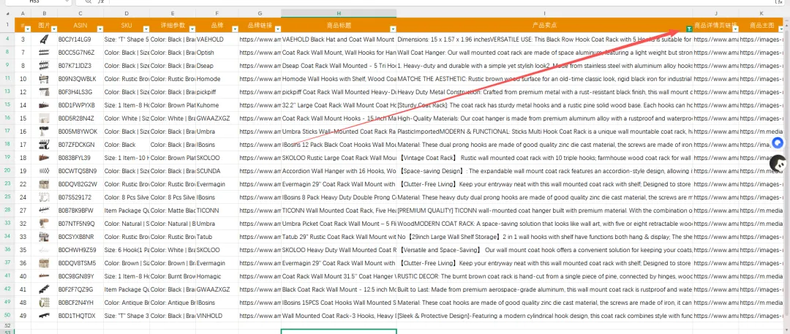Screen dimensions: 790x334
Task: Open filter dropdown for SKU column
Action: pos(146,29)
